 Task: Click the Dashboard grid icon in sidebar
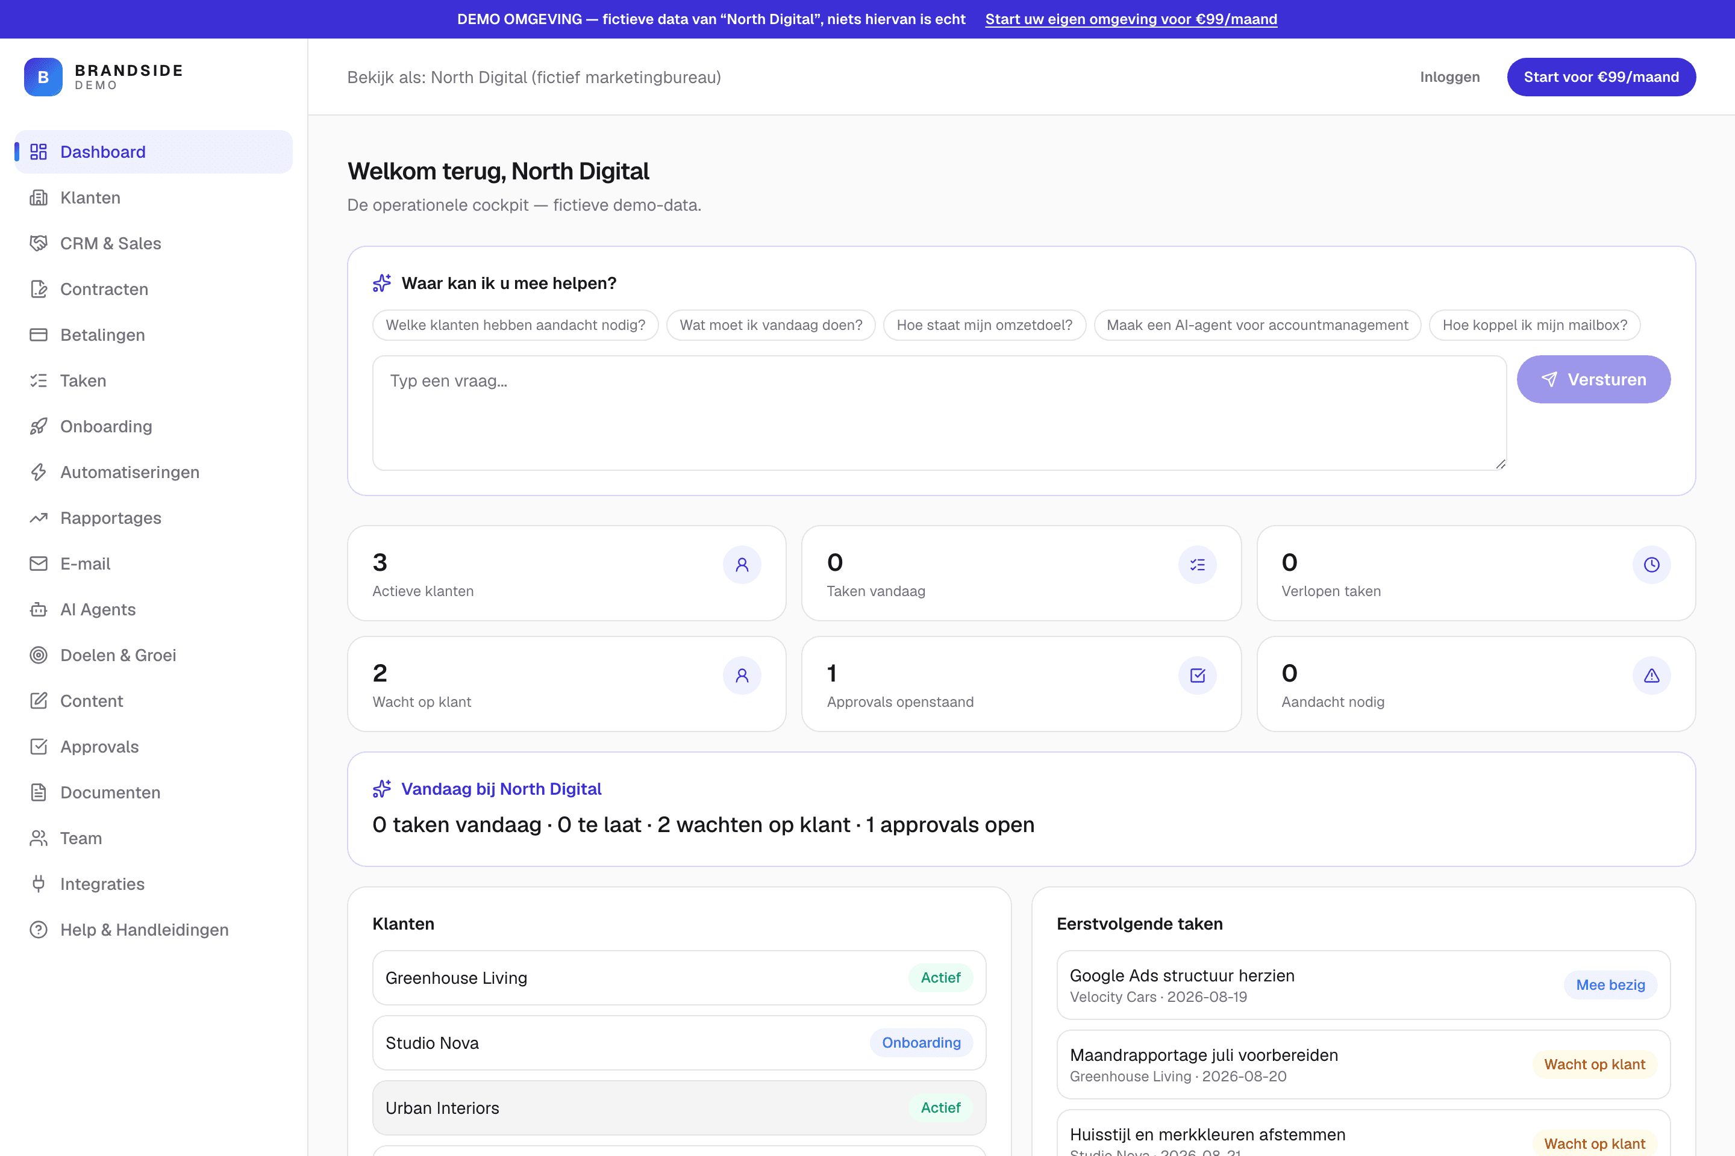[x=39, y=152]
